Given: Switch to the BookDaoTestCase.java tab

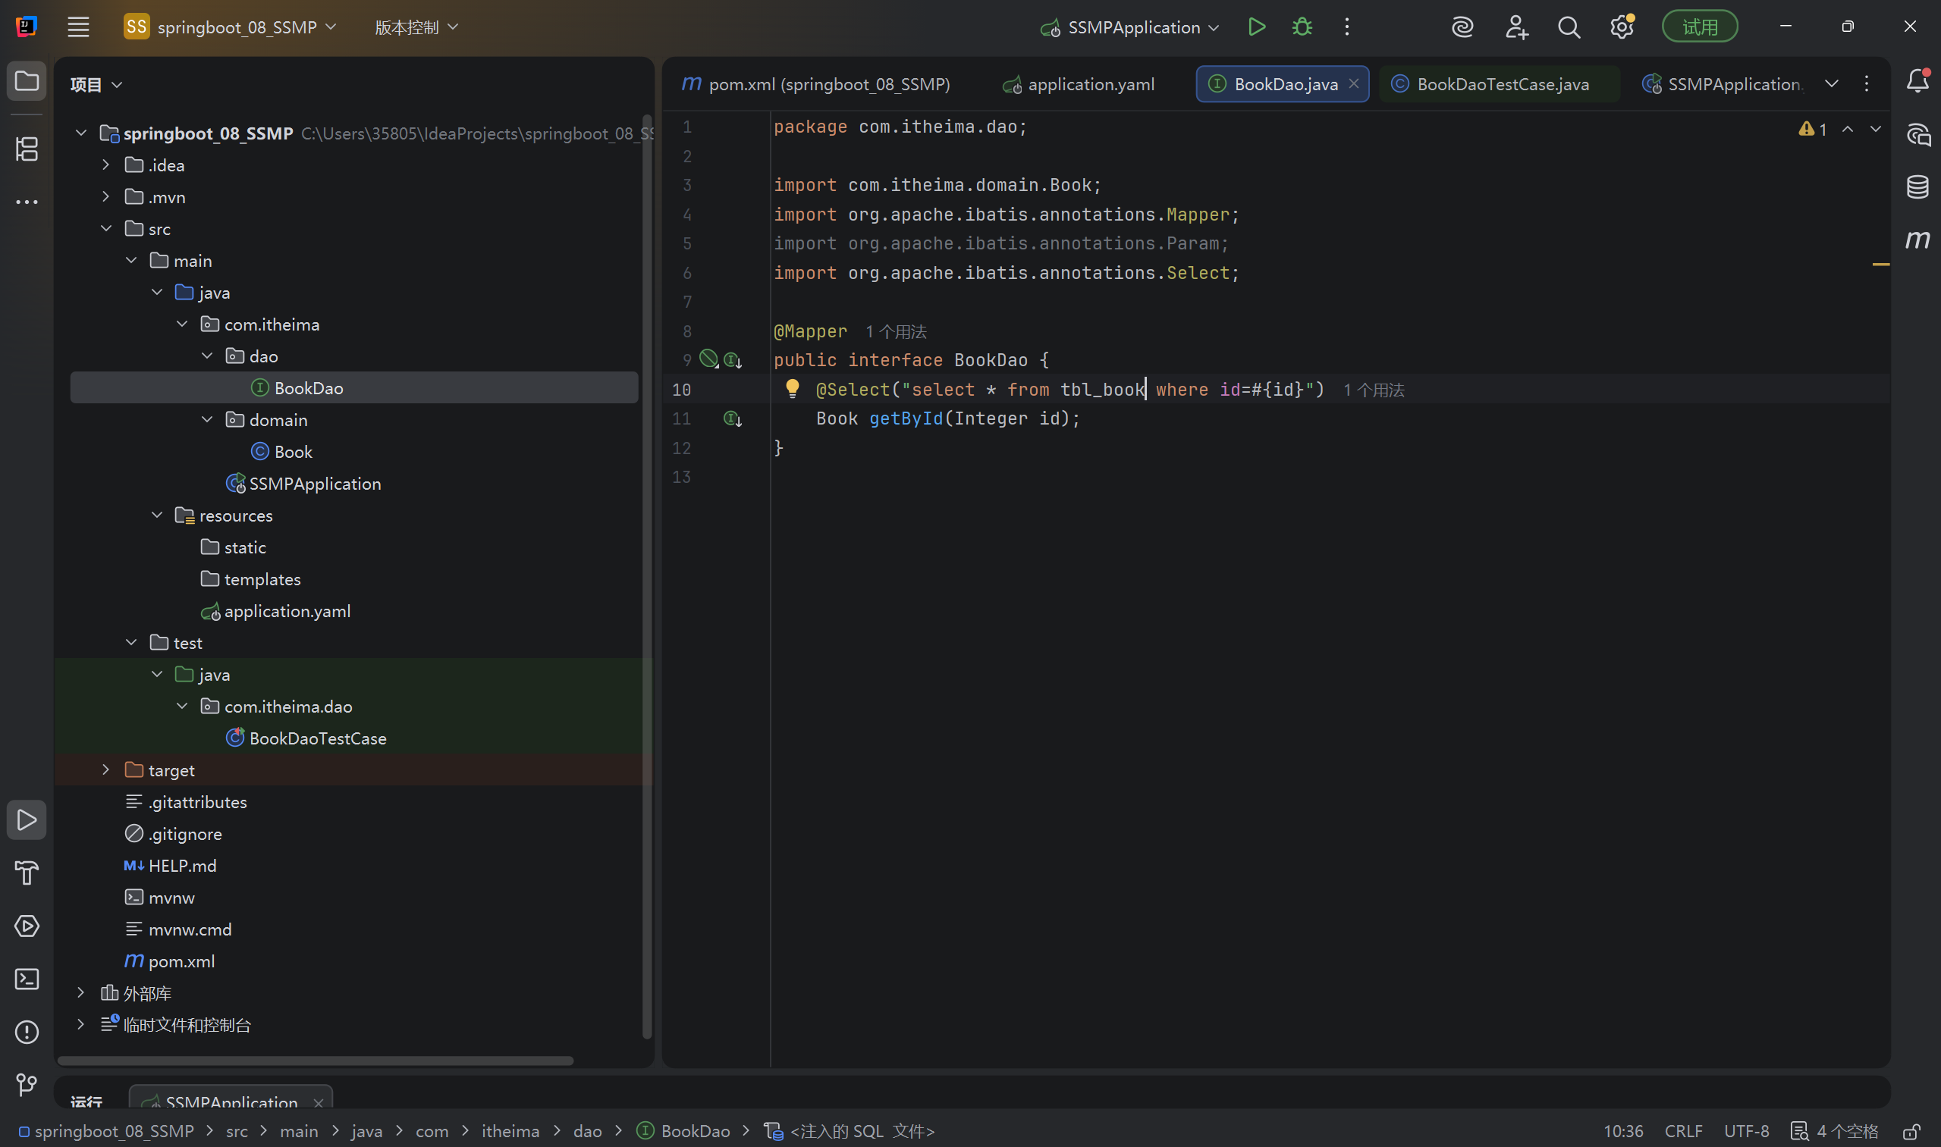Looking at the screenshot, I should pyautogui.click(x=1502, y=84).
